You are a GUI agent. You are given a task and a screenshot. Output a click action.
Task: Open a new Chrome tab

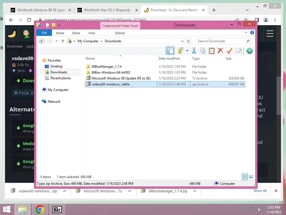pyautogui.click(x=214, y=10)
